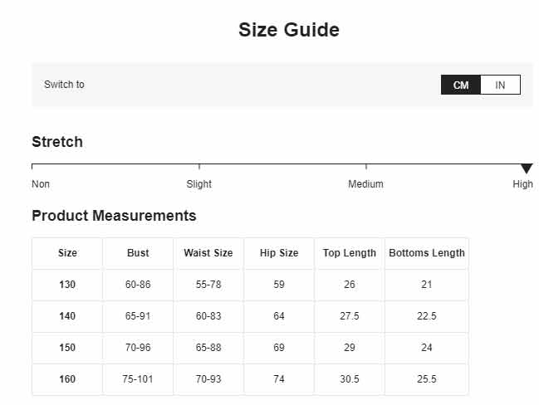Click the High stretch triangle marker

(527, 168)
